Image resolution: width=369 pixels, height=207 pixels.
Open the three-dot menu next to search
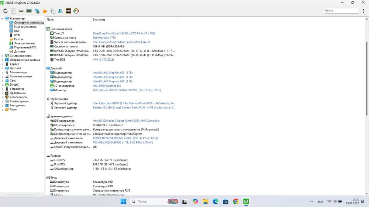pos(363,11)
